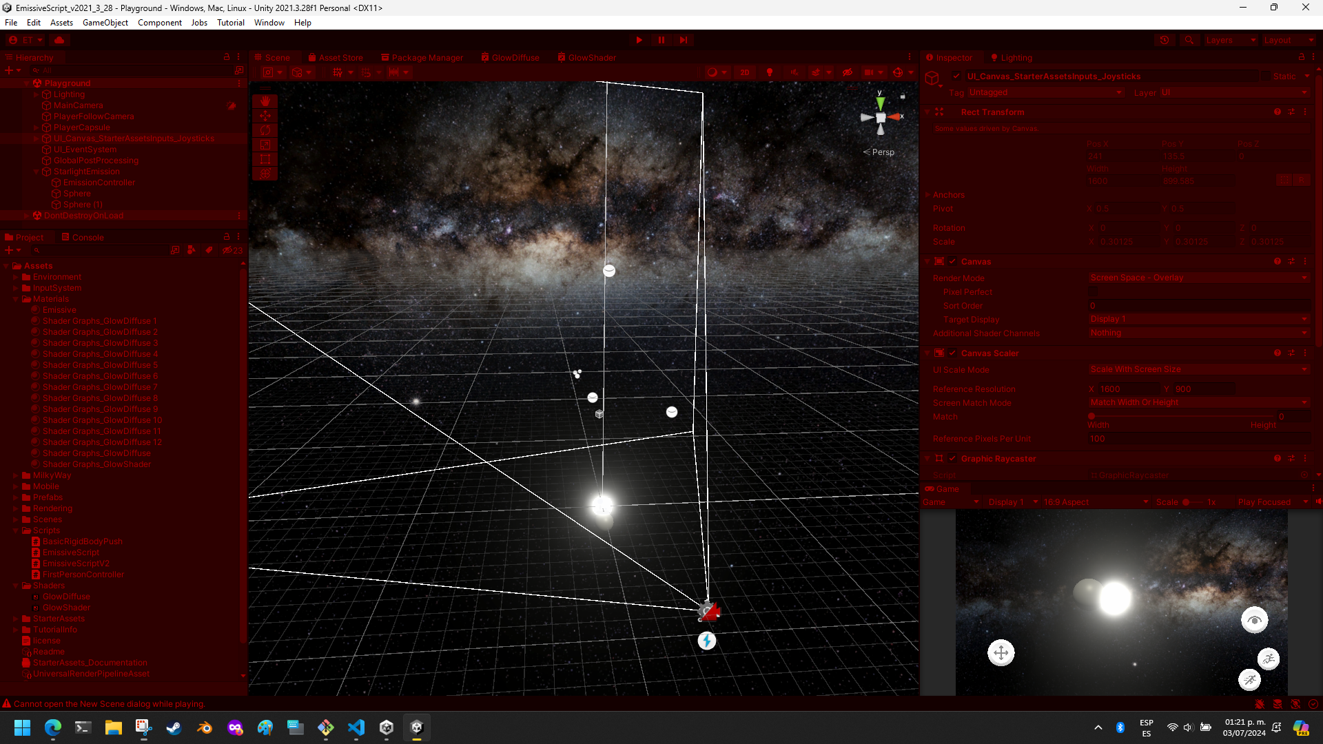Toggle Graphic Raycaster enabled checkbox
1323x744 pixels.
coord(952,458)
